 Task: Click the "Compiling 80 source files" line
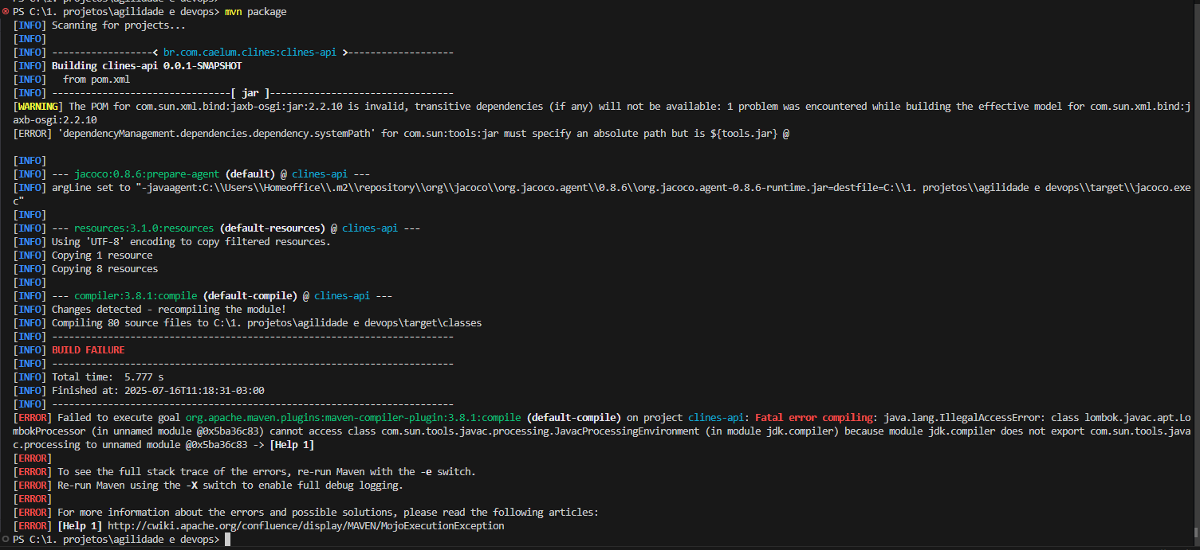(267, 323)
